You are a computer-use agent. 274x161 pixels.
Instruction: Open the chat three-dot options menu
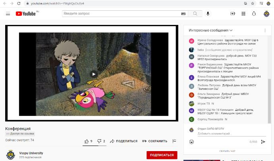click(x=265, y=30)
